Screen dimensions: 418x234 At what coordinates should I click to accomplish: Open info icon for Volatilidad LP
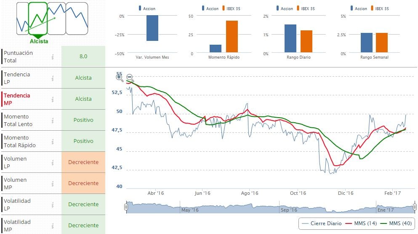53,205
